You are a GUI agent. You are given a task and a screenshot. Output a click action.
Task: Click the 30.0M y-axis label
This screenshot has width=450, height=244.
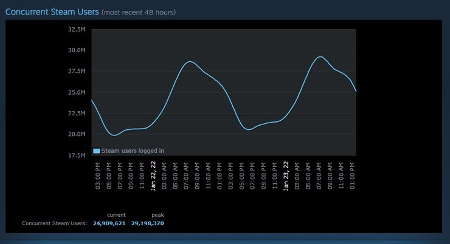(x=77, y=50)
